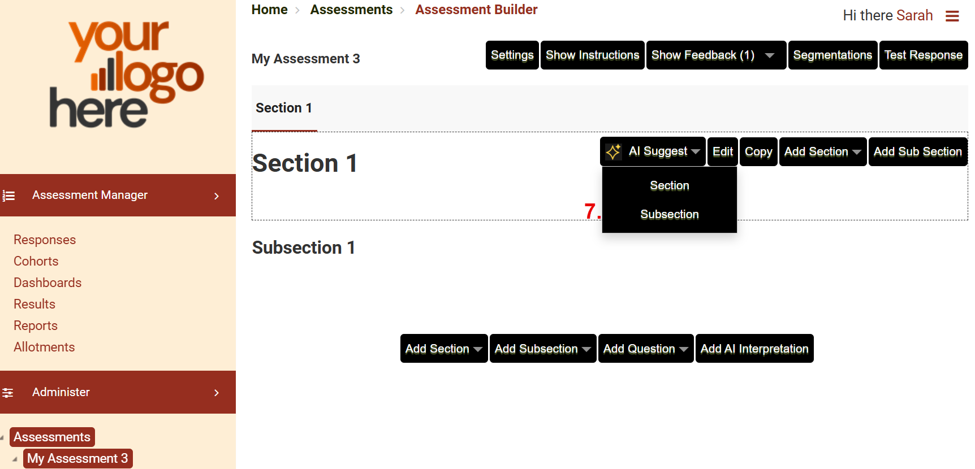Viewport: 975px width, 469px height.
Task: Click the your logo here image
Action: click(x=126, y=75)
